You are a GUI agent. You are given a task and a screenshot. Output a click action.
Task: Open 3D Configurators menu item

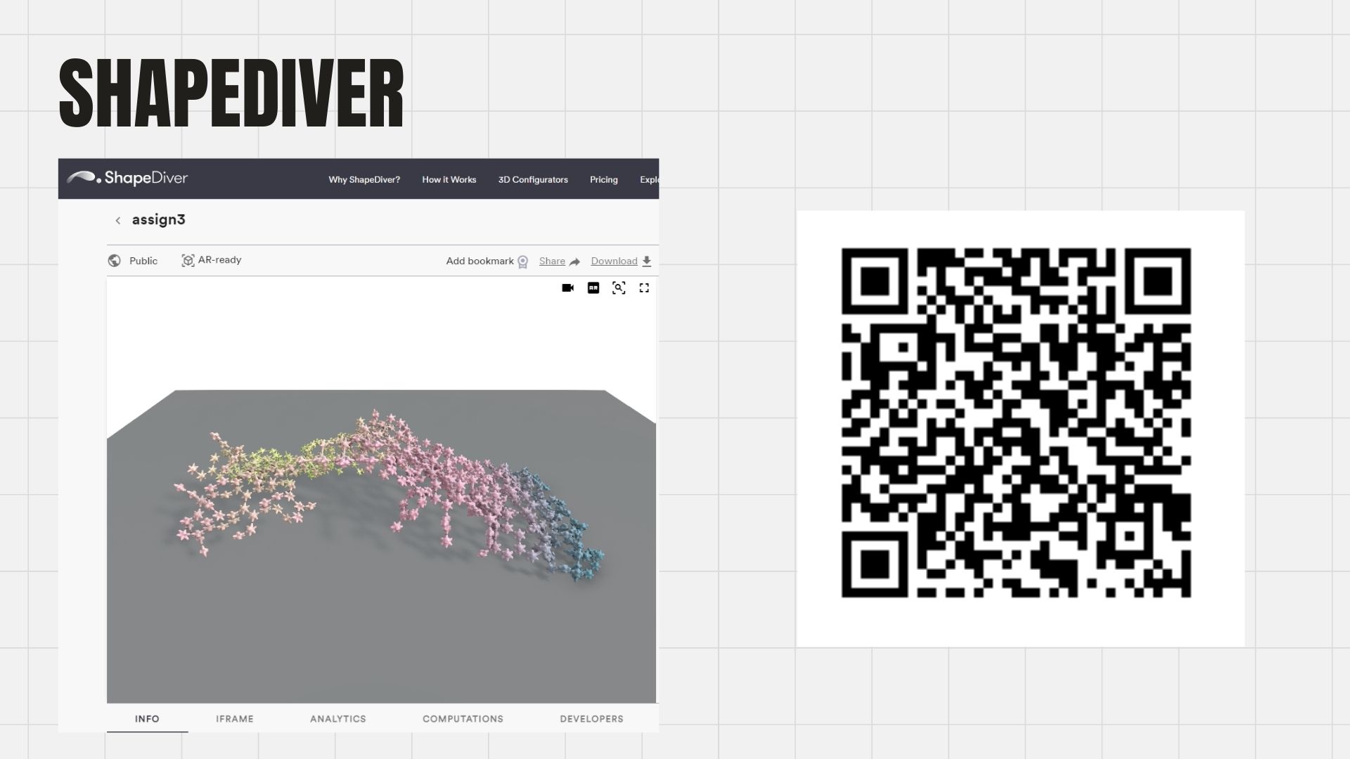pos(533,180)
